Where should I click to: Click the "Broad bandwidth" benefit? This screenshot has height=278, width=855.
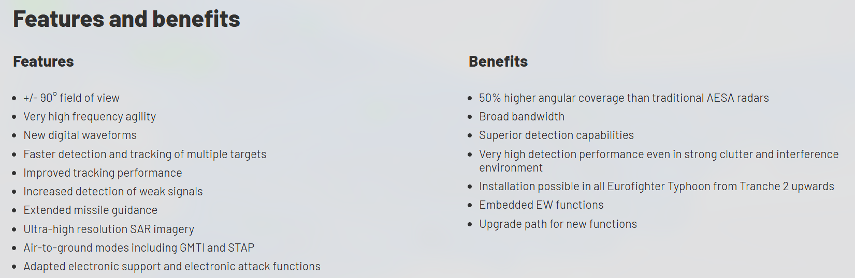521,117
